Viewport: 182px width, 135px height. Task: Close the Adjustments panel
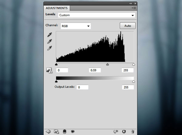click(x=135, y=3)
